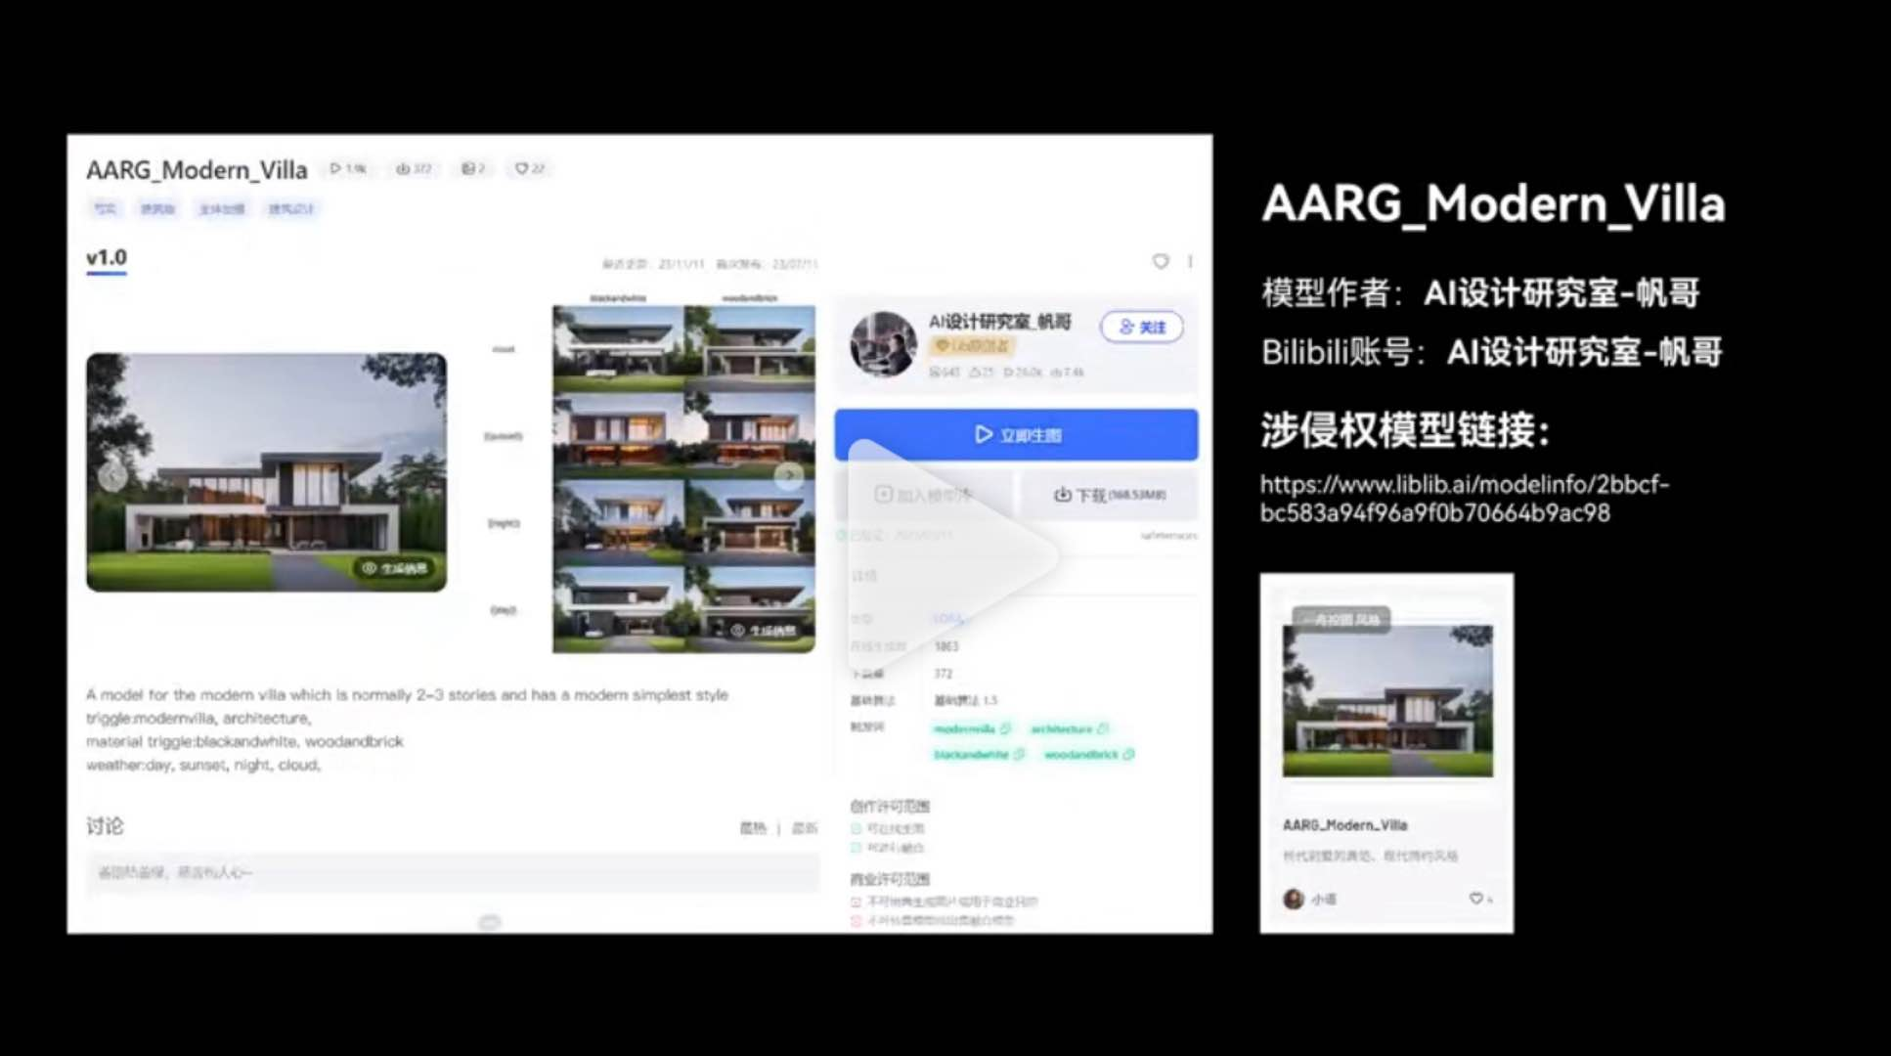
Task: Click the discussion comment input field
Action: 453,872
